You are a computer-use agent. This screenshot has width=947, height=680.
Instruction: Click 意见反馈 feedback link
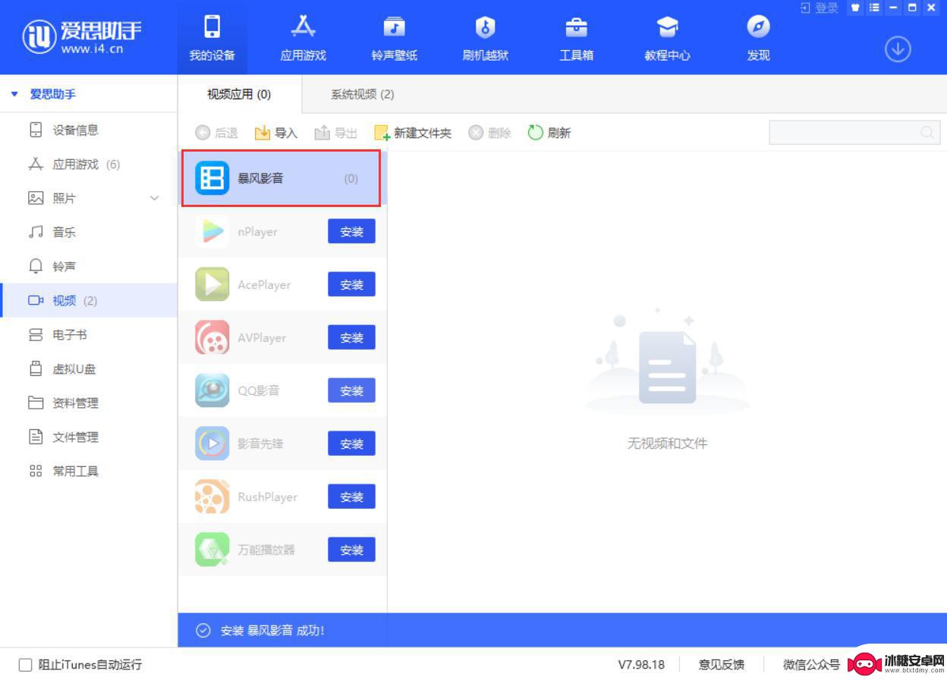coord(721,665)
